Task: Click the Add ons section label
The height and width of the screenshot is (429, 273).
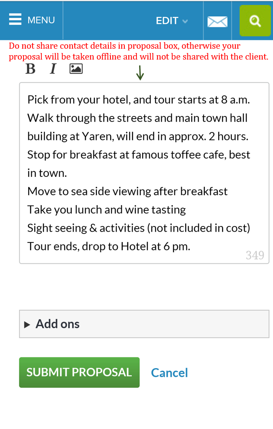Action: click(x=57, y=324)
